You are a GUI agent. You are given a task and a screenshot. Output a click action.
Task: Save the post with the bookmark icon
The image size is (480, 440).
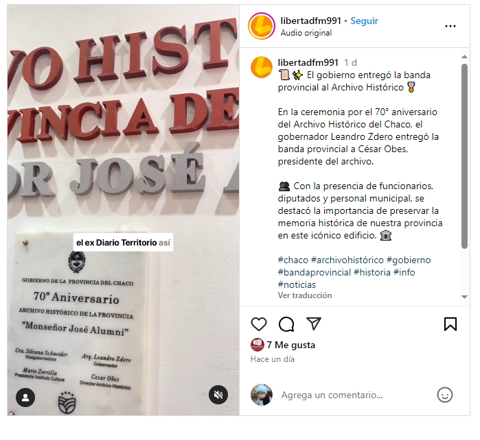pyautogui.click(x=450, y=324)
